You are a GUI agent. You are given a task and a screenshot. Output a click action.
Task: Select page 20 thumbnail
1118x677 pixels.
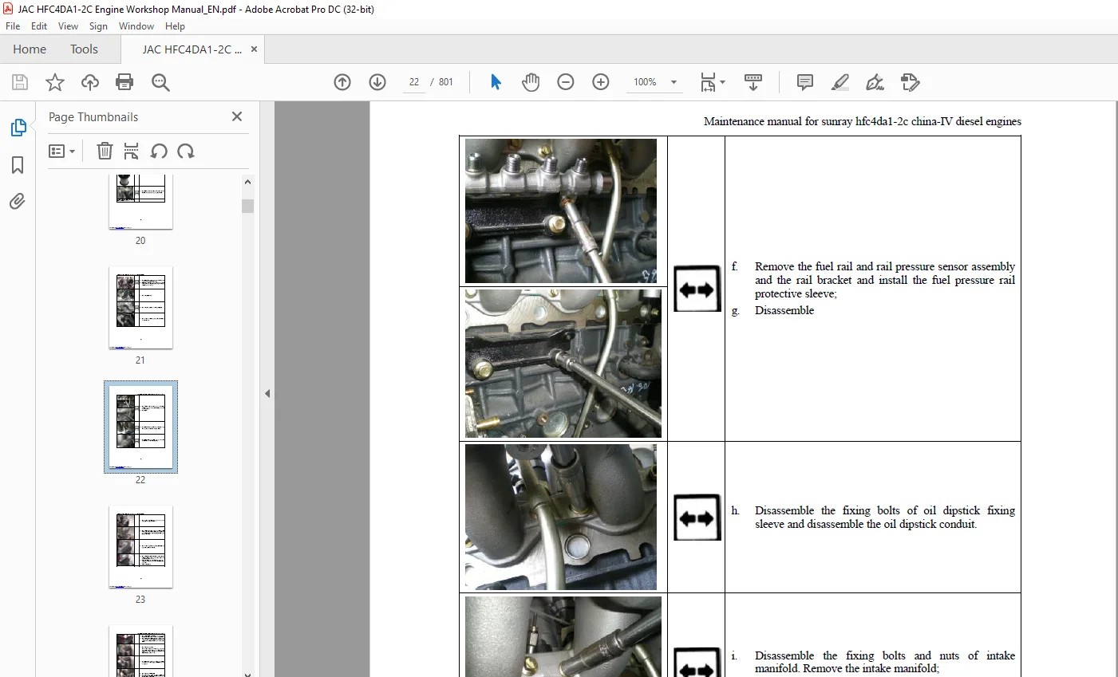140,203
